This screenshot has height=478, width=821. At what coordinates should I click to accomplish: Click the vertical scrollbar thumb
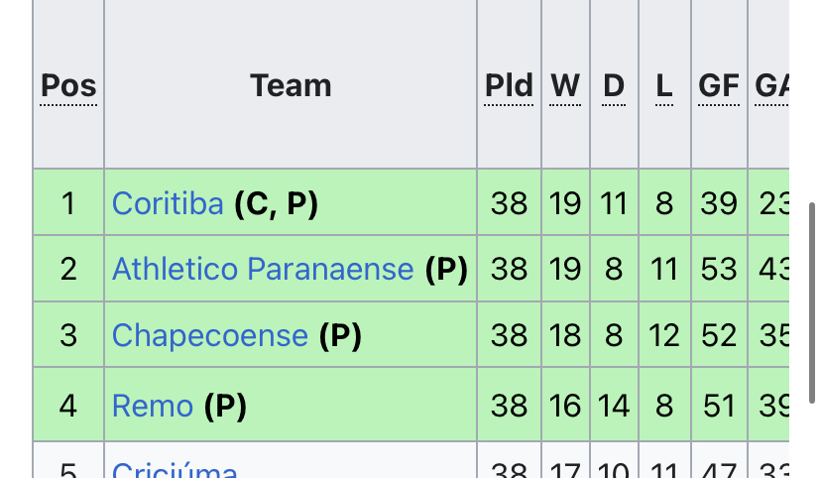[812, 302]
